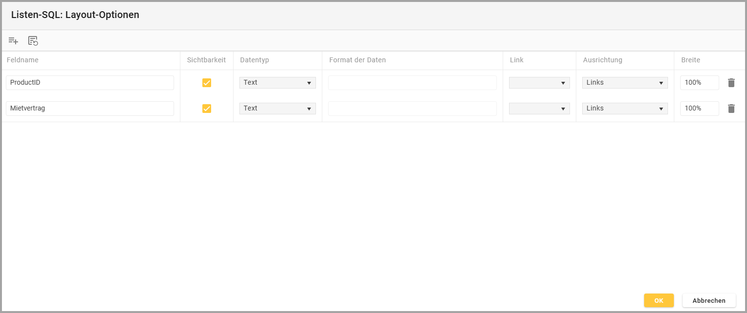
Task: Expand the Link dropdown for ProductID
Action: (539, 83)
